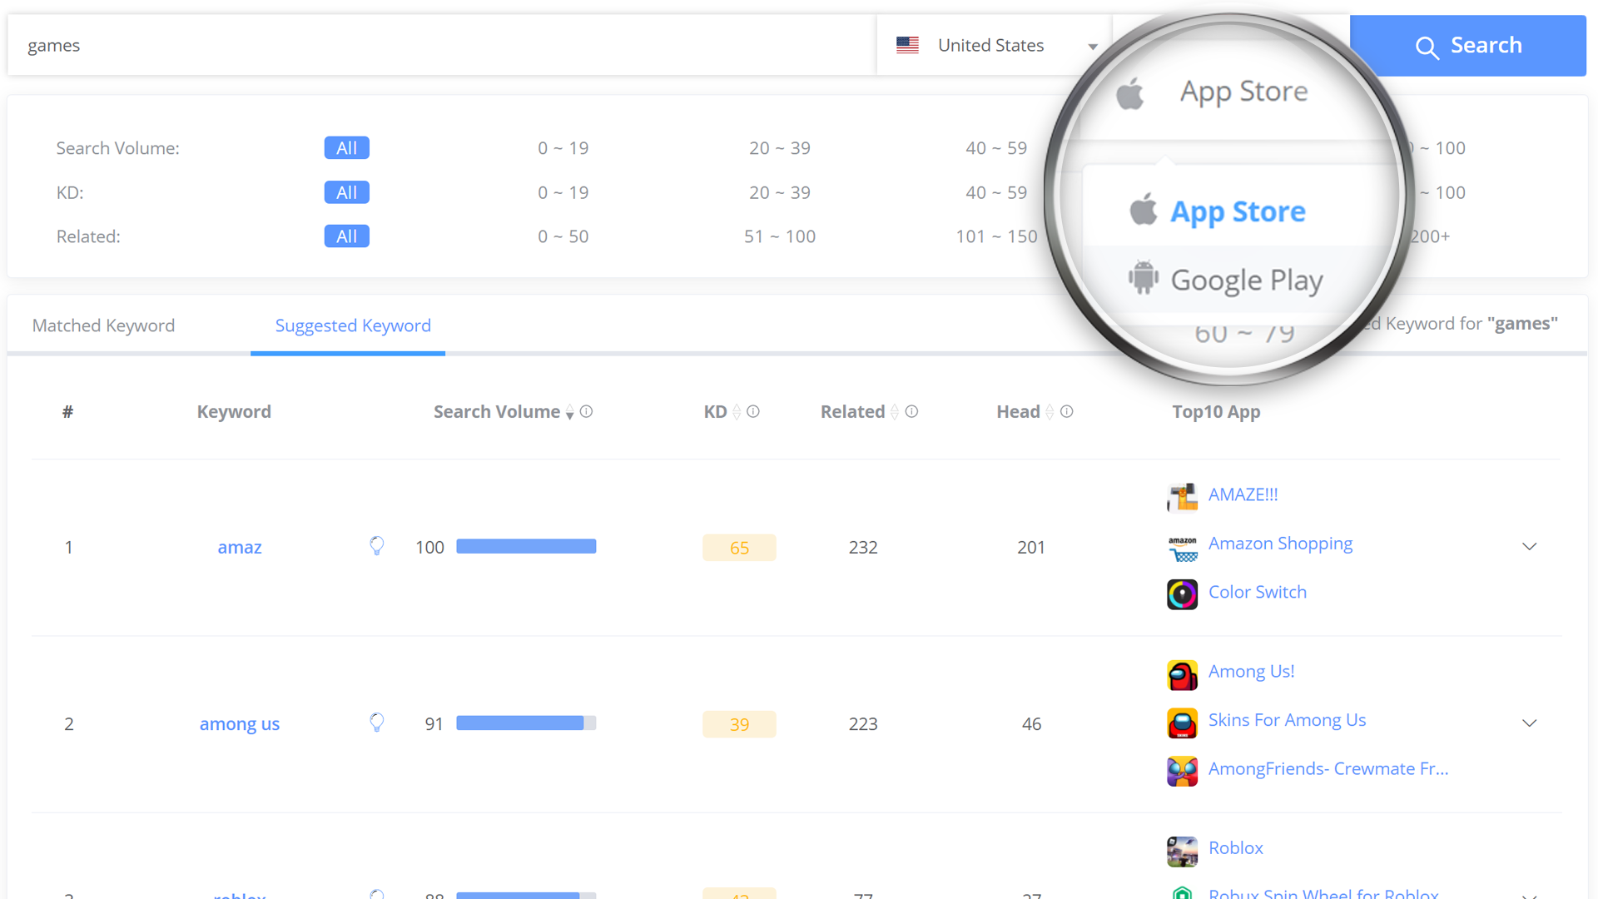Click the info icon next to KD
Screen dimensions: 1598x899
(x=753, y=411)
